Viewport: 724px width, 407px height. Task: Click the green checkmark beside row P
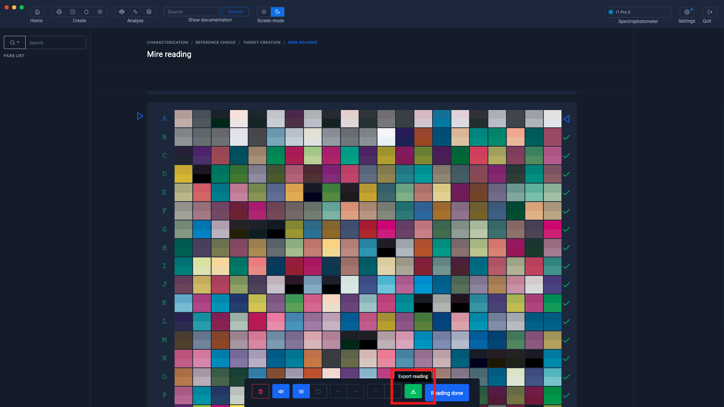566,396
